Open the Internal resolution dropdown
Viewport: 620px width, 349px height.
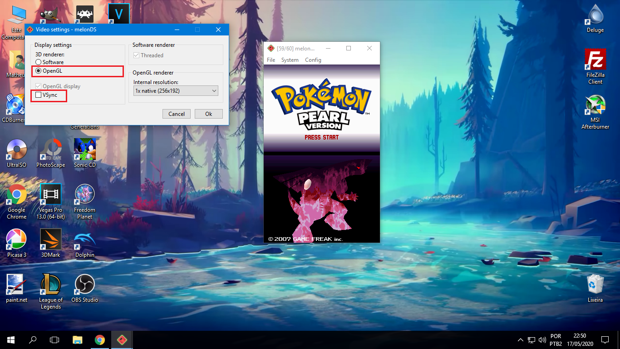coord(176,90)
